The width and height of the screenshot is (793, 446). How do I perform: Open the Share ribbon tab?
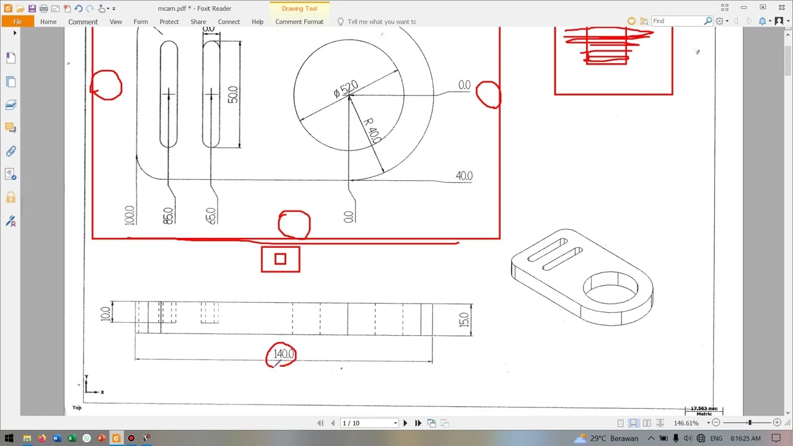[x=198, y=22]
